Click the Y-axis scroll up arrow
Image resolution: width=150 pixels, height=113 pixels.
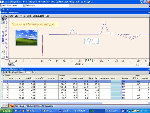(x=3, y=52)
